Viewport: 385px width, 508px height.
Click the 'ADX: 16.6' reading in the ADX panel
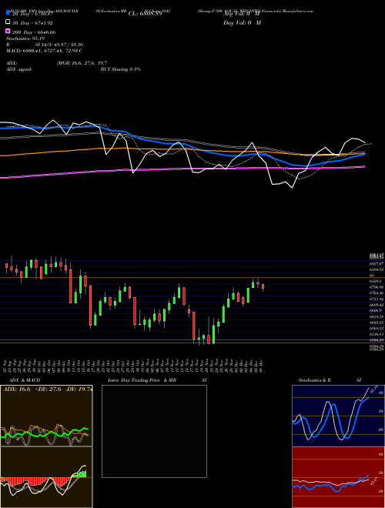tap(16, 389)
